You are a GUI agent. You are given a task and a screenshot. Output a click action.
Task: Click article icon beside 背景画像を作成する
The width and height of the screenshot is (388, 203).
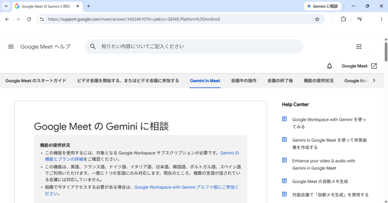(x=284, y=140)
